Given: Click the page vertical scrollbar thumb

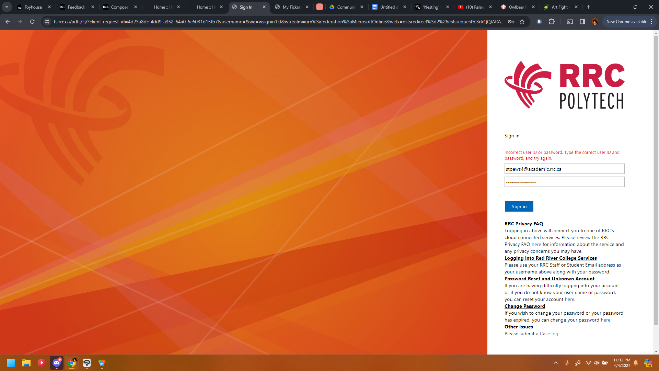Looking at the screenshot, I should 656,180.
